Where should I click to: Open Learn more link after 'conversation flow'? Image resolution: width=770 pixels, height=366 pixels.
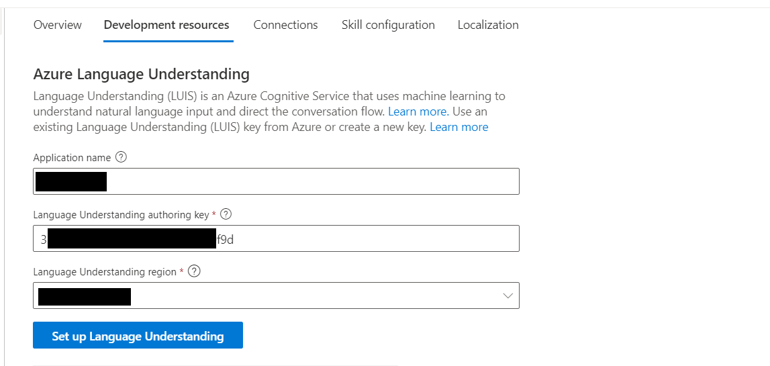point(417,111)
